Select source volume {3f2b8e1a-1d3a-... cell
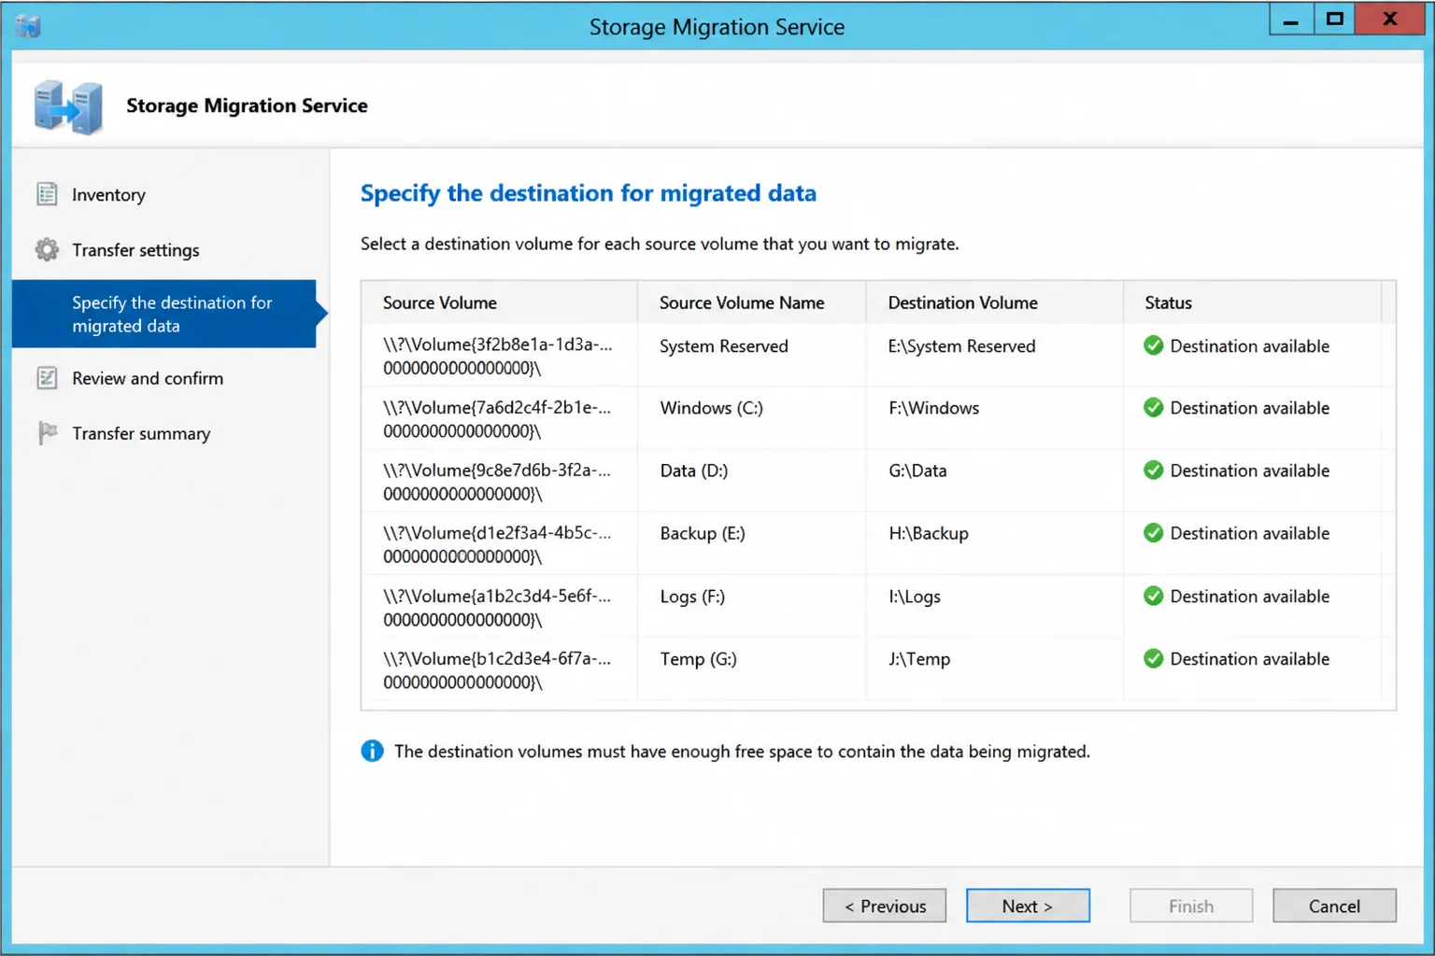1435x956 pixels. point(499,355)
